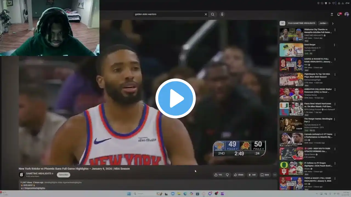The width and height of the screenshot is (351, 197).
Task: Dislike the Knicks vs Suns video
Action: click(227, 175)
